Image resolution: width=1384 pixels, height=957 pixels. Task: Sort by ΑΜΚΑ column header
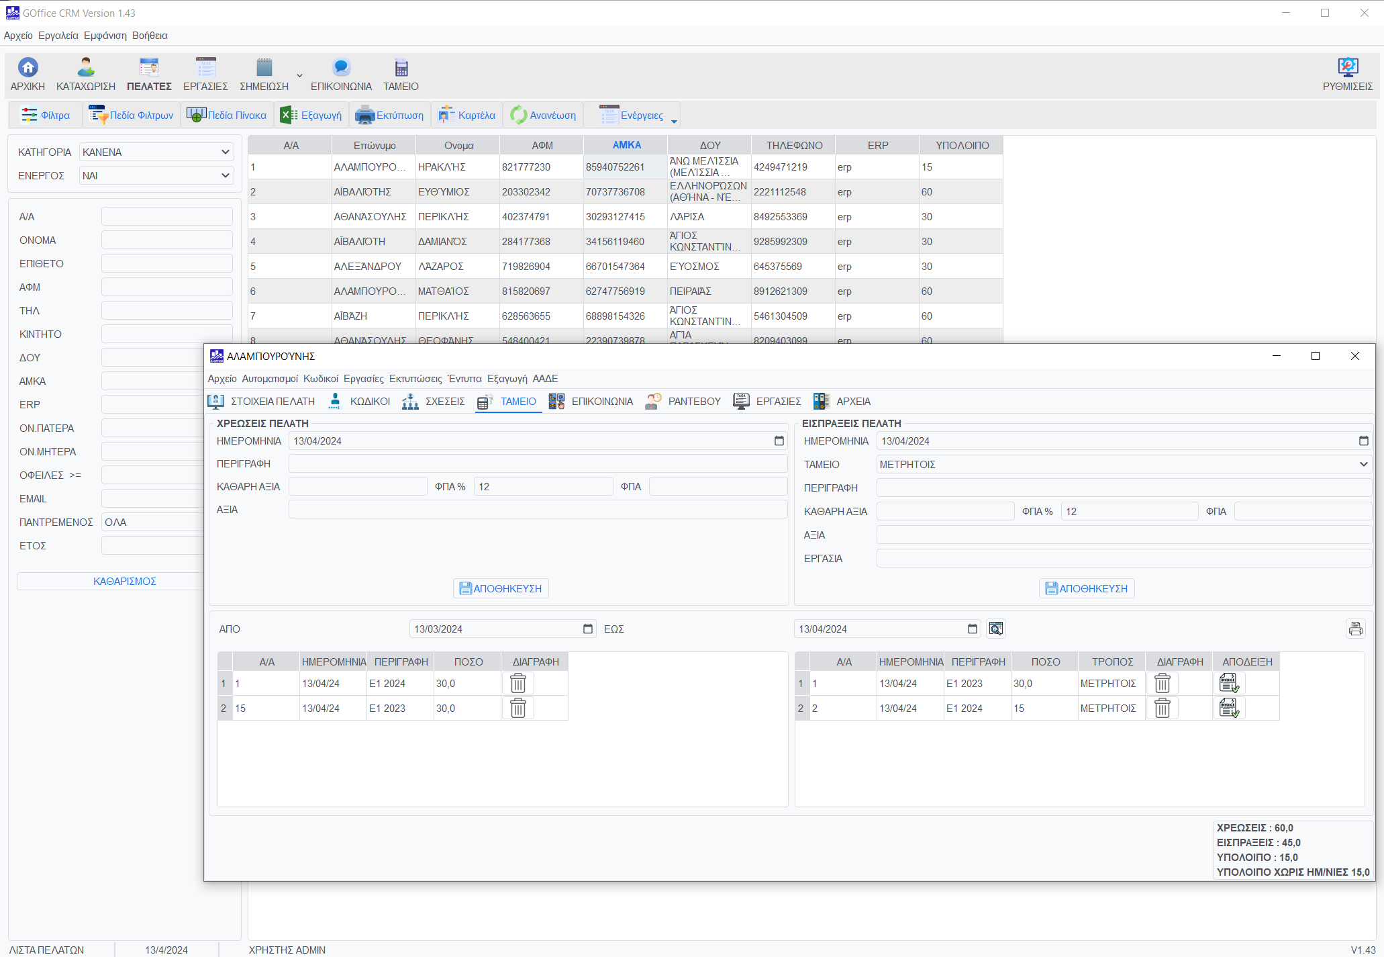coord(626,145)
